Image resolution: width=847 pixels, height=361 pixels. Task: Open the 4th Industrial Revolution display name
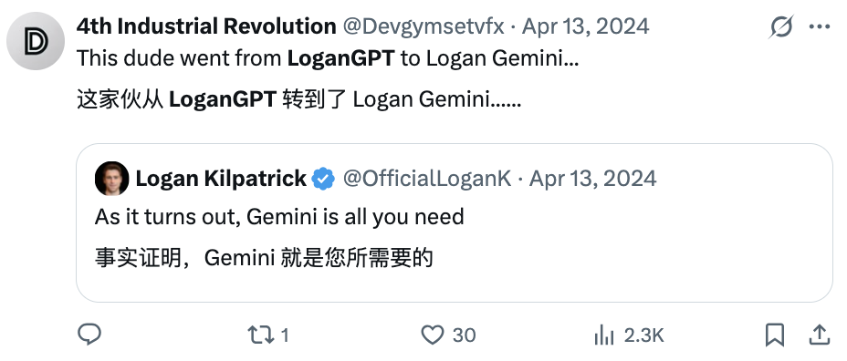click(206, 26)
